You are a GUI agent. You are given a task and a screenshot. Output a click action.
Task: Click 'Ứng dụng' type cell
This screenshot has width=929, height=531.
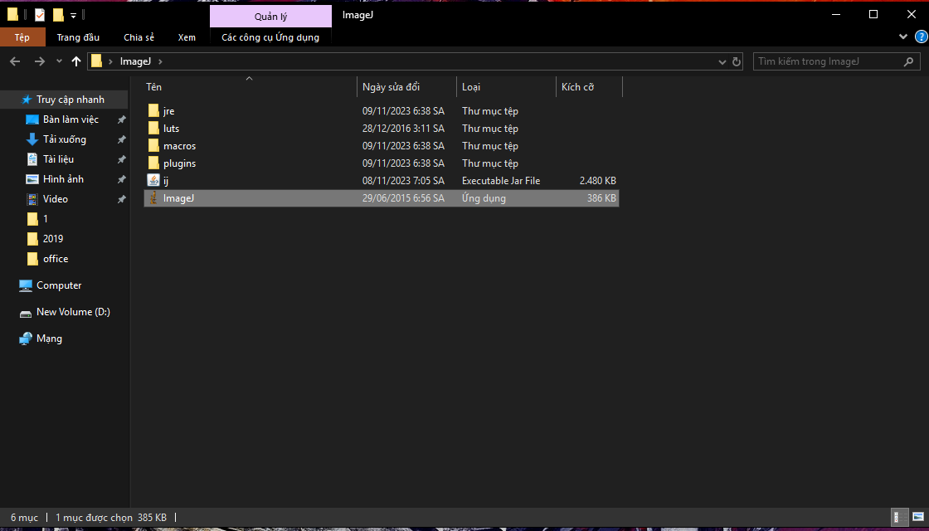pyautogui.click(x=484, y=198)
